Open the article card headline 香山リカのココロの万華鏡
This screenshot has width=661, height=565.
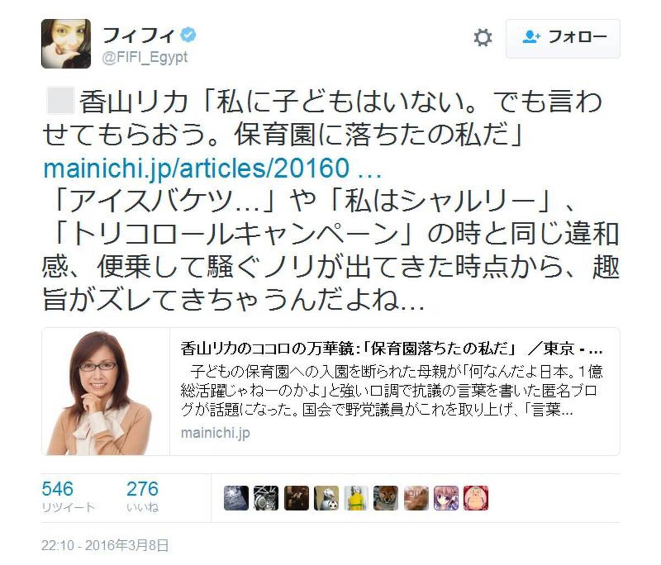point(391,349)
